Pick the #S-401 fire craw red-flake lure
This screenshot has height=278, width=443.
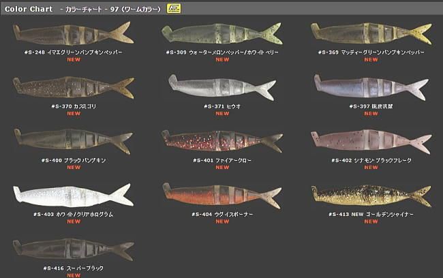pyautogui.click(x=222, y=141)
